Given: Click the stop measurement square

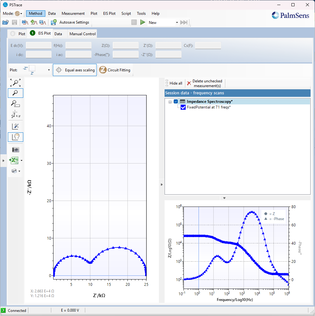Looking at the screenshot, I should 134,22.
